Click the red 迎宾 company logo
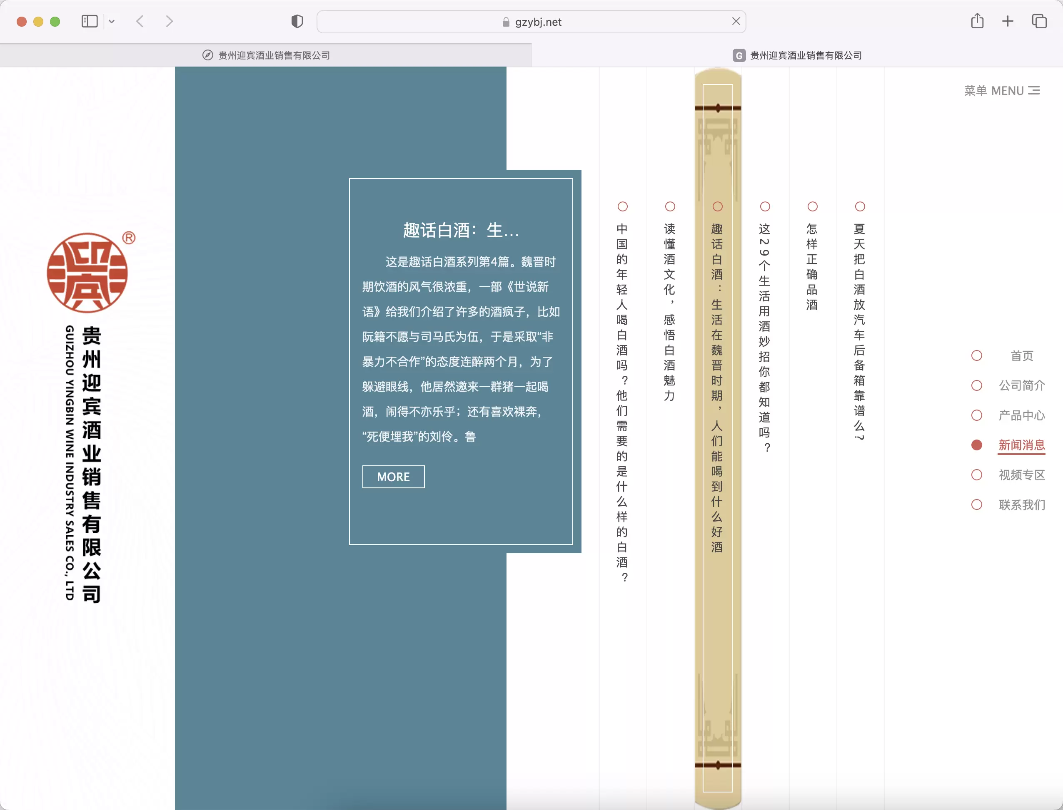Image resolution: width=1063 pixels, height=810 pixels. pos(88,273)
